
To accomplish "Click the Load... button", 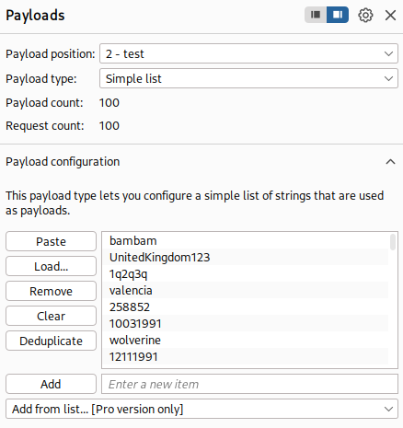I will click(x=51, y=266).
